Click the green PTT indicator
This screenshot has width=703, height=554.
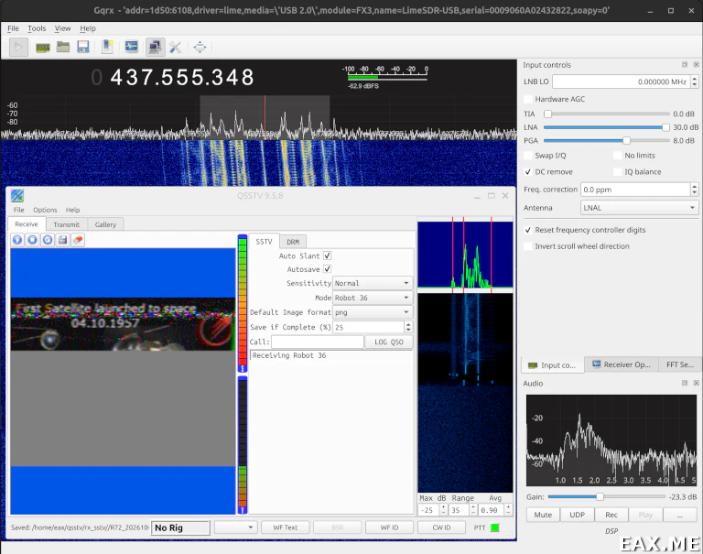[x=494, y=527]
